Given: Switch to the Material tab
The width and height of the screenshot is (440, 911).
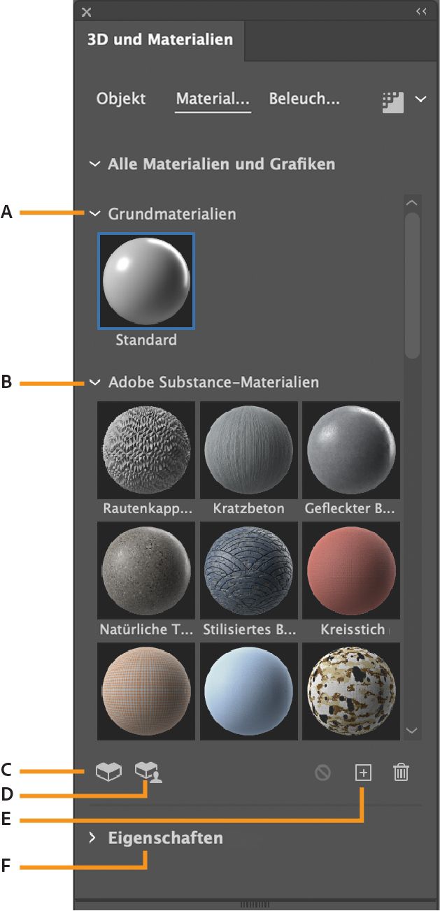Looking at the screenshot, I should click(x=213, y=99).
